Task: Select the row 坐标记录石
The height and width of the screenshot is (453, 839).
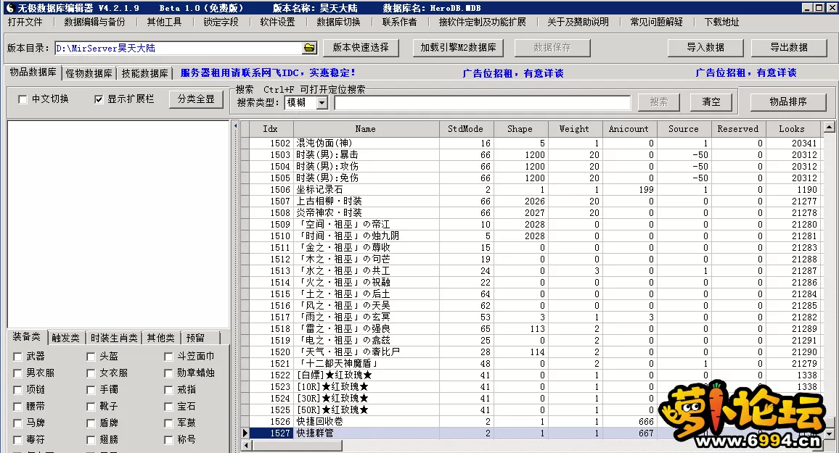Action: point(530,190)
